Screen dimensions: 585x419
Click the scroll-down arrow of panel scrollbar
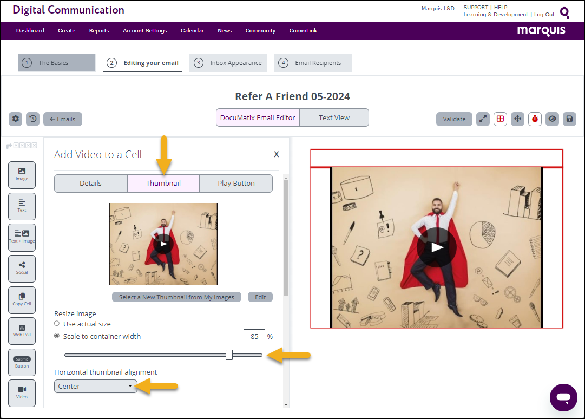point(286,404)
